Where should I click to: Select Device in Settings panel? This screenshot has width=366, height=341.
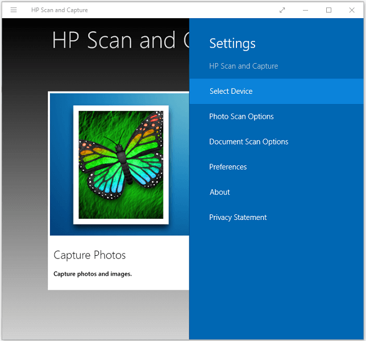276,92
